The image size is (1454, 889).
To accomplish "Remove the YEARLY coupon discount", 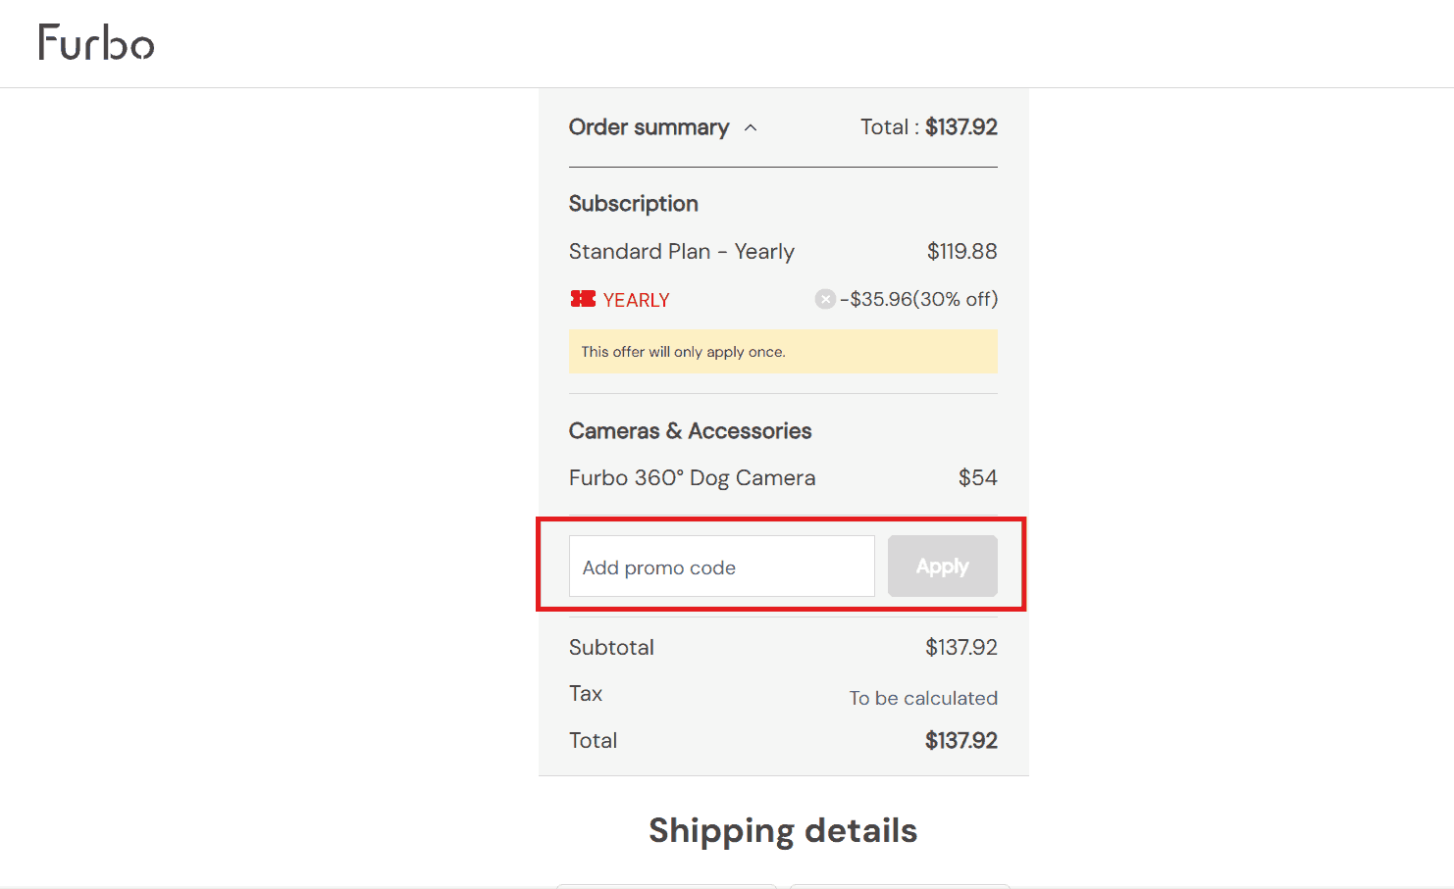I will [825, 299].
